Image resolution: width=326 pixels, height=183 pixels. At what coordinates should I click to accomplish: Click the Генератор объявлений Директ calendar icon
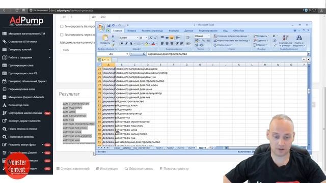tap(5, 81)
